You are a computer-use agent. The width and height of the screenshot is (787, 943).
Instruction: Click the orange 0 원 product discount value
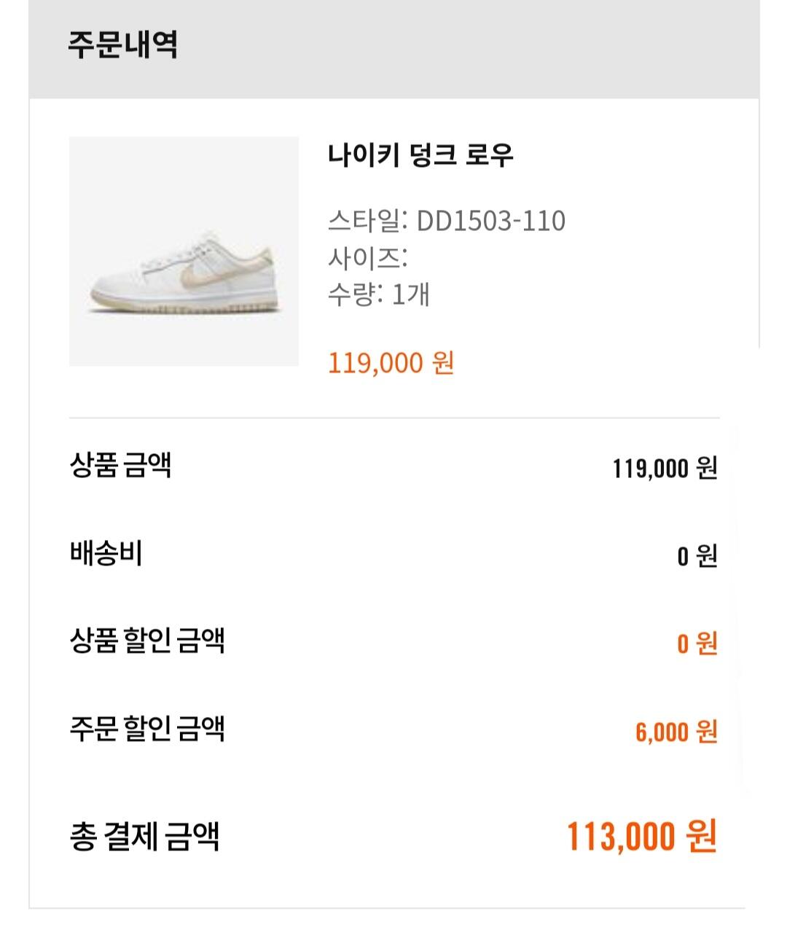697,644
